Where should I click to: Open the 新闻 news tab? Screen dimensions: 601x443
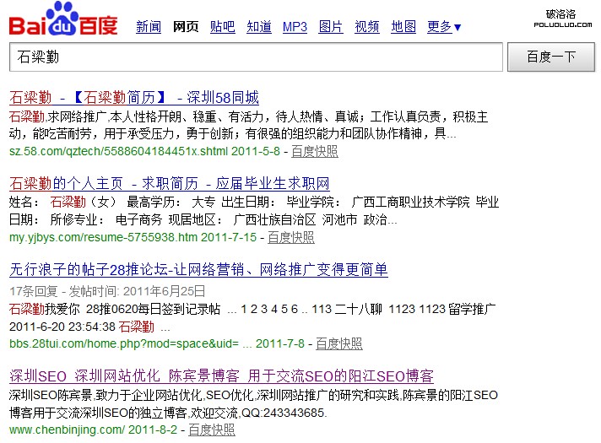[149, 27]
